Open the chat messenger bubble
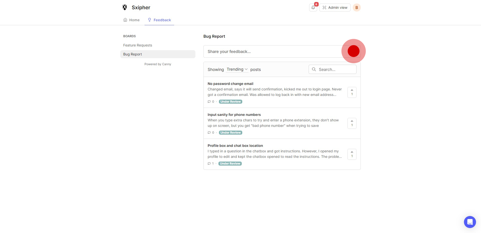 click(x=470, y=222)
